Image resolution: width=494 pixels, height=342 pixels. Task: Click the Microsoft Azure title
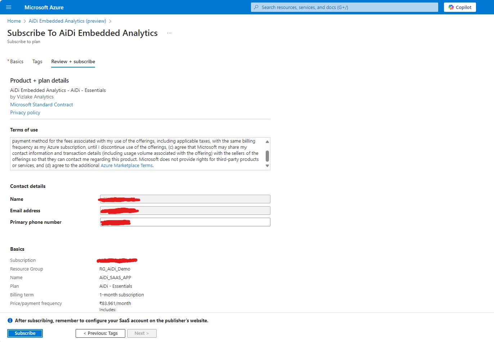44,7
